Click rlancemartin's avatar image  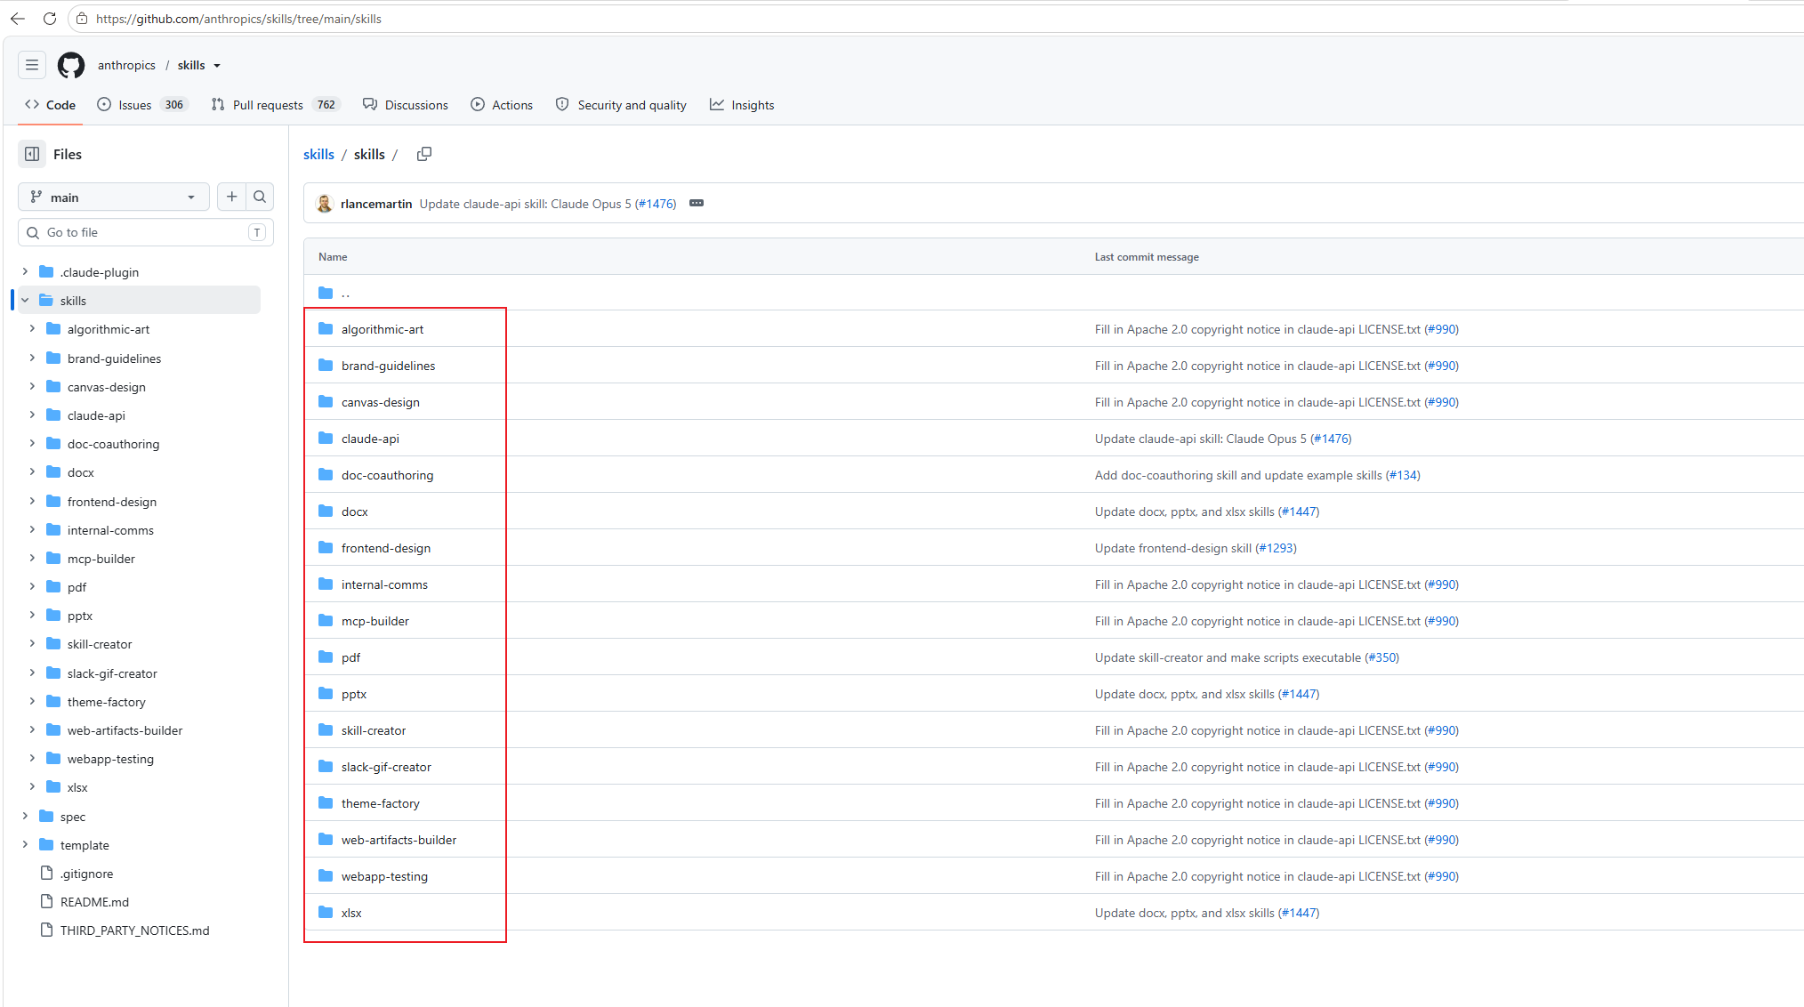[x=325, y=204]
